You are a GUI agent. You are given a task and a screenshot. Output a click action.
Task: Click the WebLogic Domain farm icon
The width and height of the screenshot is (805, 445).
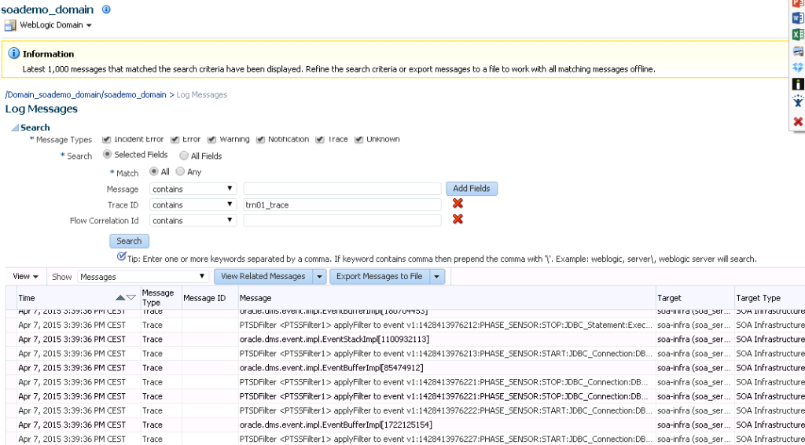[x=10, y=25]
